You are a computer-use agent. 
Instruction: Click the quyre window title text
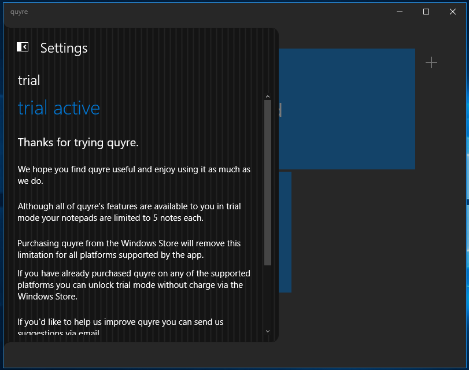pos(19,12)
